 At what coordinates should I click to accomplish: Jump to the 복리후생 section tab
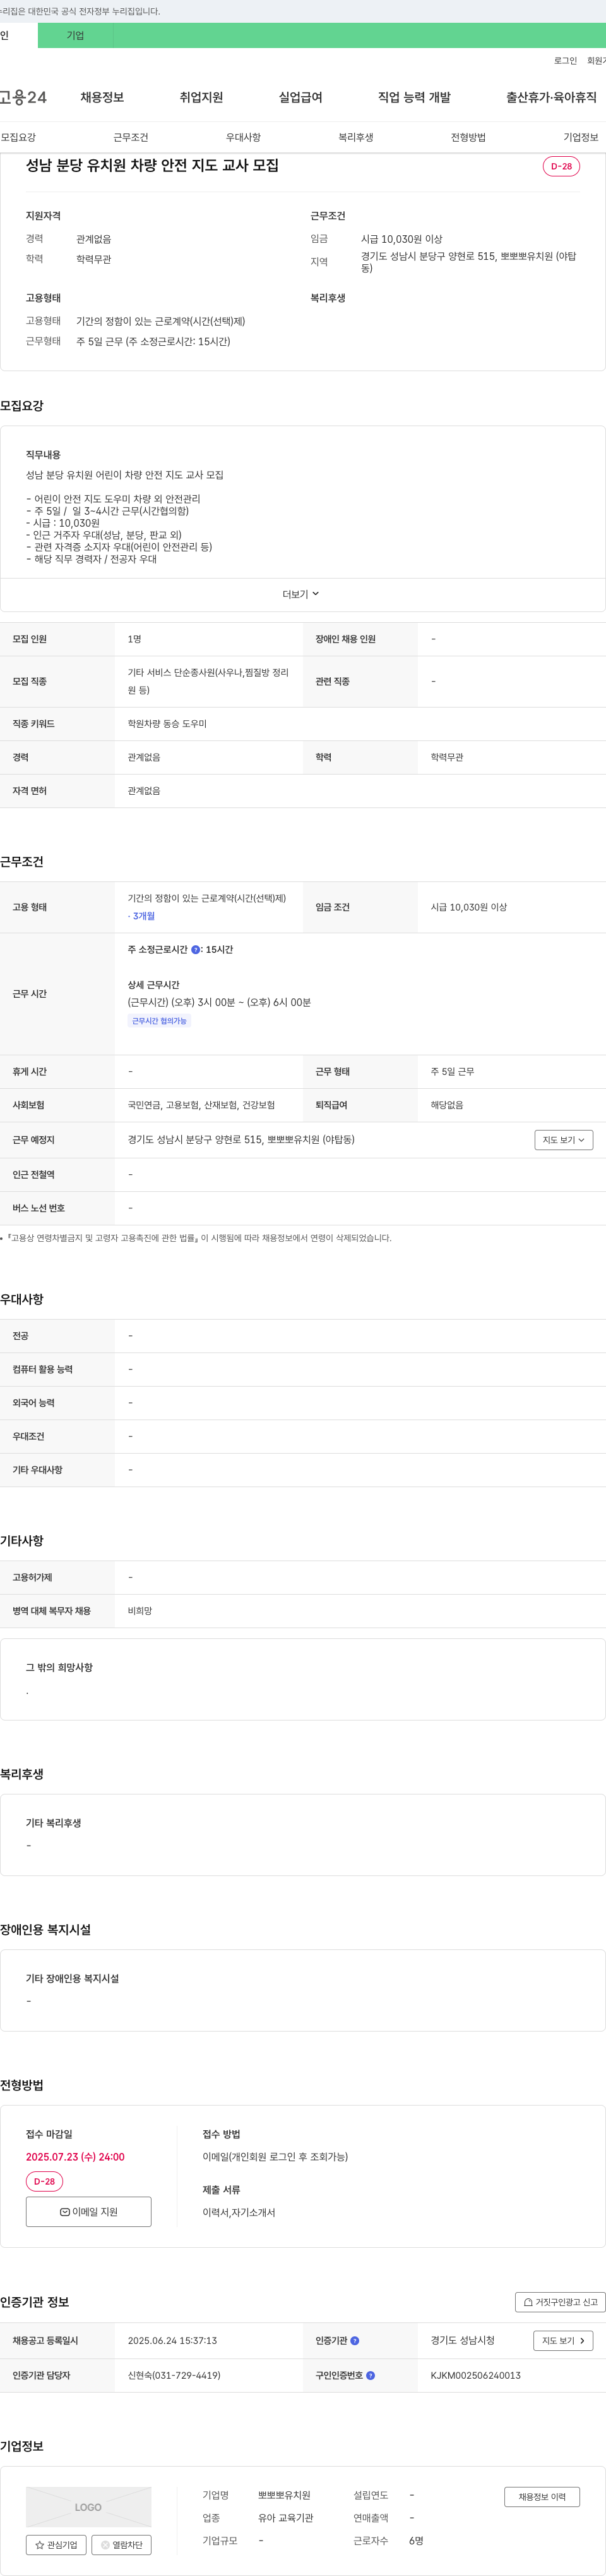[x=355, y=137]
